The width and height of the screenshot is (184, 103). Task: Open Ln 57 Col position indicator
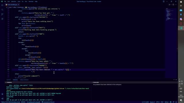[145, 102]
